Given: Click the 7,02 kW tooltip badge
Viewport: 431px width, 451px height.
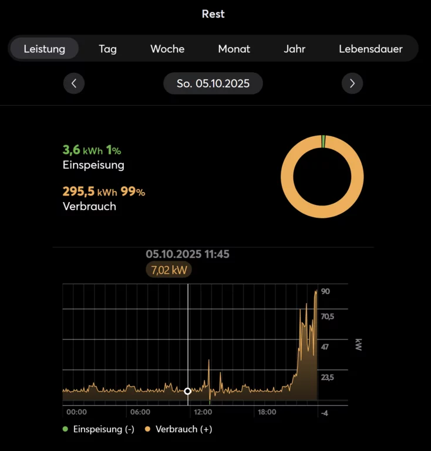Looking at the screenshot, I should pos(169,270).
